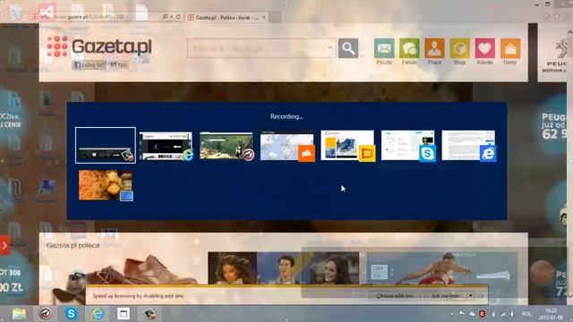Click the man in suit photo
Screen dimensions: 573x322
(284, 268)
